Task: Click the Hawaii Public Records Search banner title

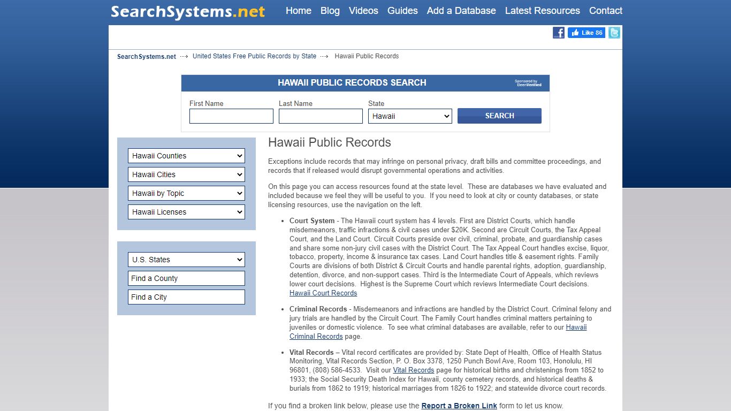Action: pyautogui.click(x=352, y=82)
